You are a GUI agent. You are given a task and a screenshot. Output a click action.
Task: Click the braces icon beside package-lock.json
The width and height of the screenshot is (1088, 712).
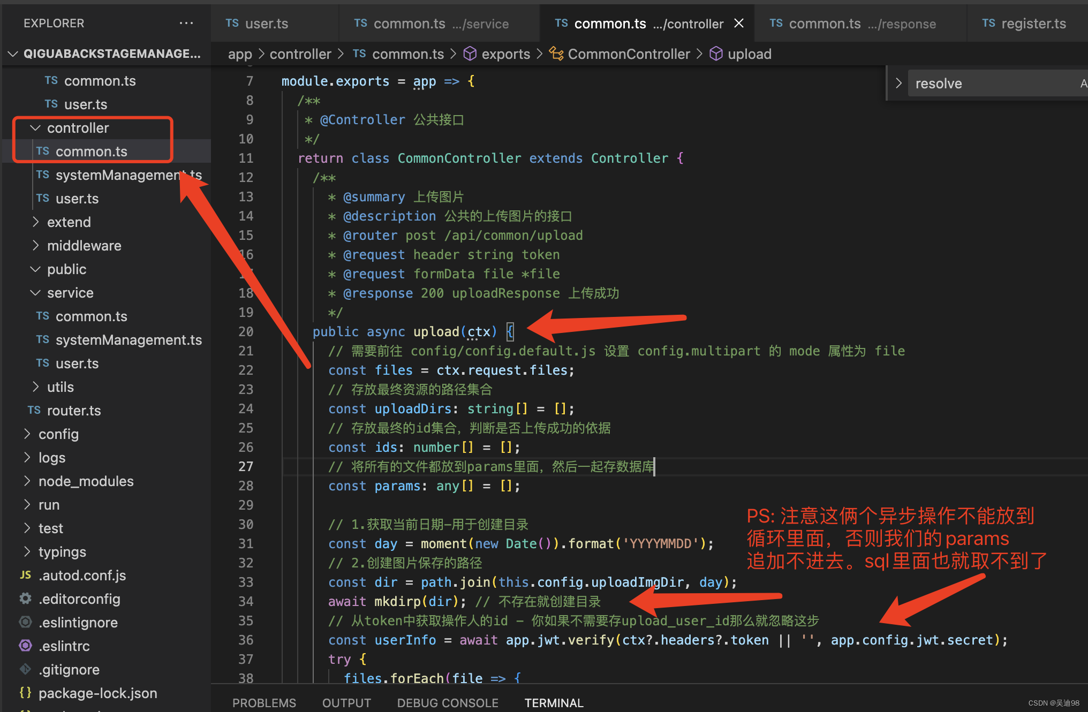[x=25, y=693]
